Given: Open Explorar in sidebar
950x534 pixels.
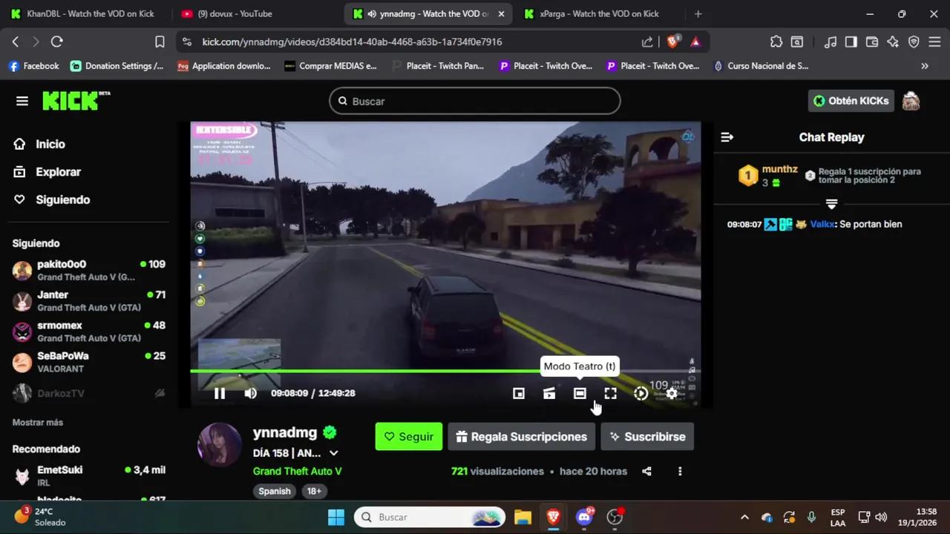Looking at the screenshot, I should click(x=47, y=171).
